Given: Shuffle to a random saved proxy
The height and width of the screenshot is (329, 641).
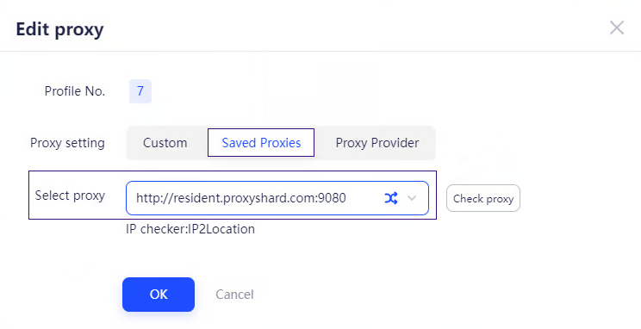Looking at the screenshot, I should tap(391, 199).
